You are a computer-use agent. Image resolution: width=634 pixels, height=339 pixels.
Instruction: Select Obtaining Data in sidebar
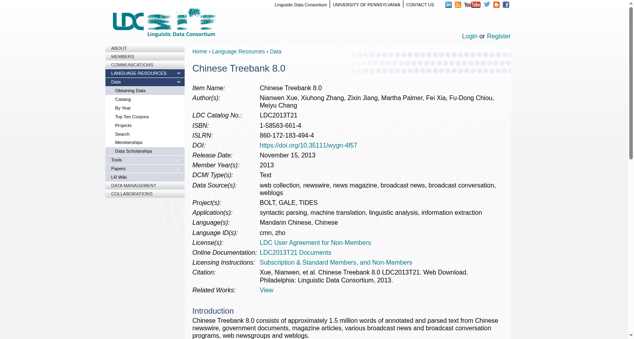tap(145, 91)
